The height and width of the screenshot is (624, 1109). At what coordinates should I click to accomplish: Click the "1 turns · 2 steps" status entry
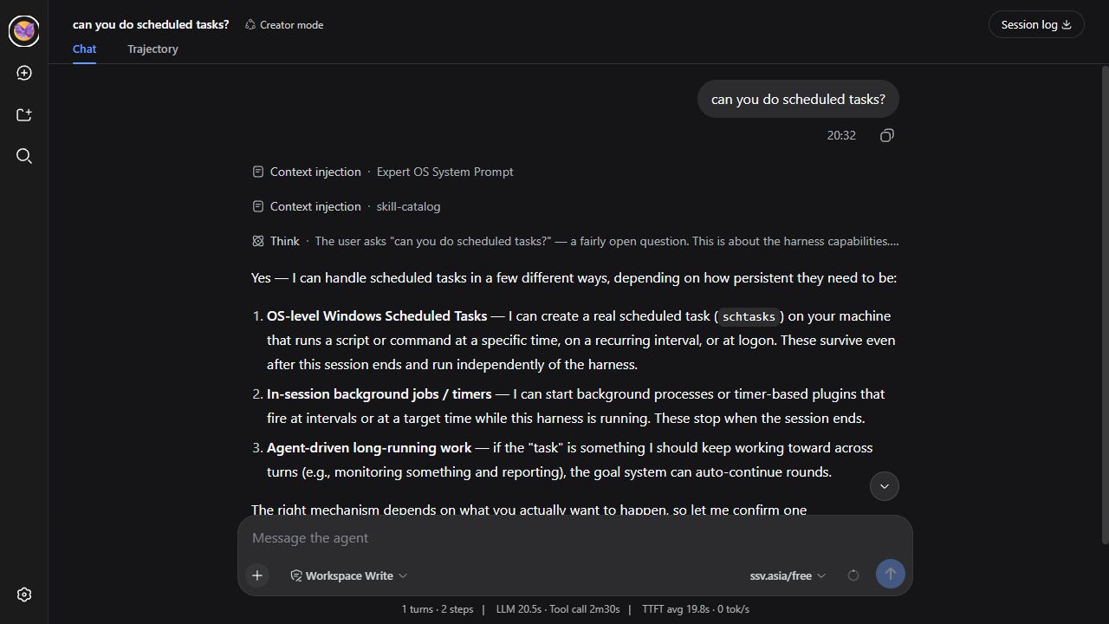[x=438, y=609]
